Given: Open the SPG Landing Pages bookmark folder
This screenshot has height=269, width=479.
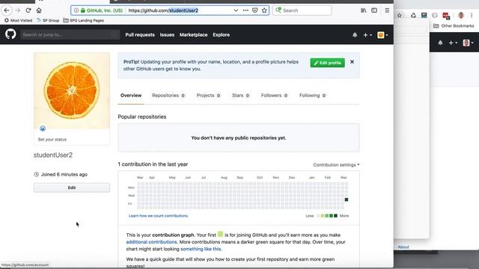Looking at the screenshot, I should coord(83,20).
